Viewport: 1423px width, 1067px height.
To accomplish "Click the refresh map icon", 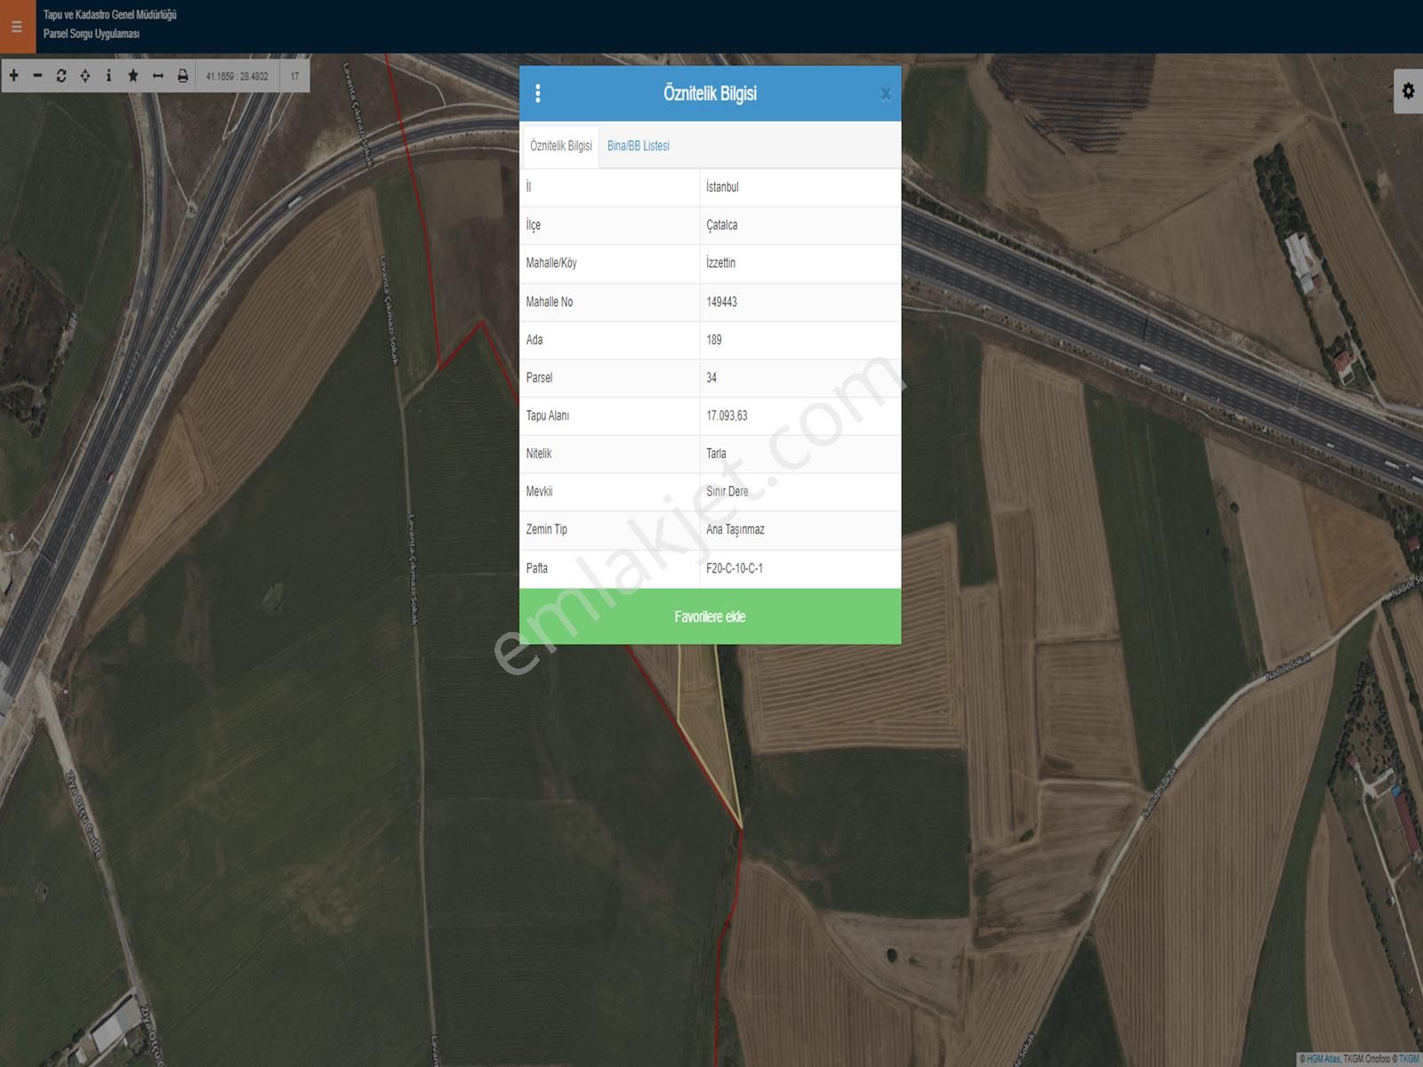I will pos(61,76).
